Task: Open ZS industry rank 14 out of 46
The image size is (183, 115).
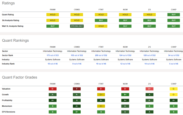Action: pos(150,64)
